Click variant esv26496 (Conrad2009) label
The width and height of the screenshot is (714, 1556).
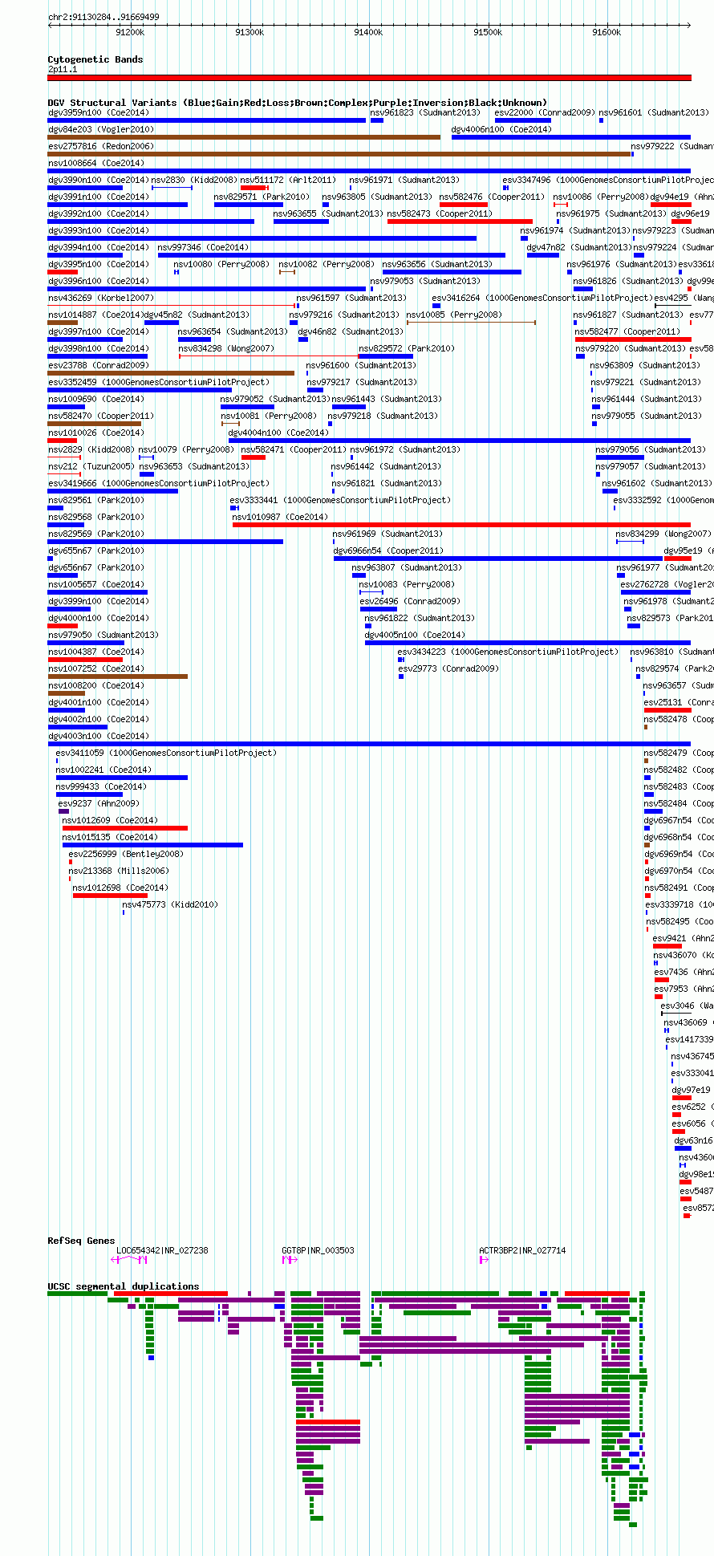[x=410, y=601]
